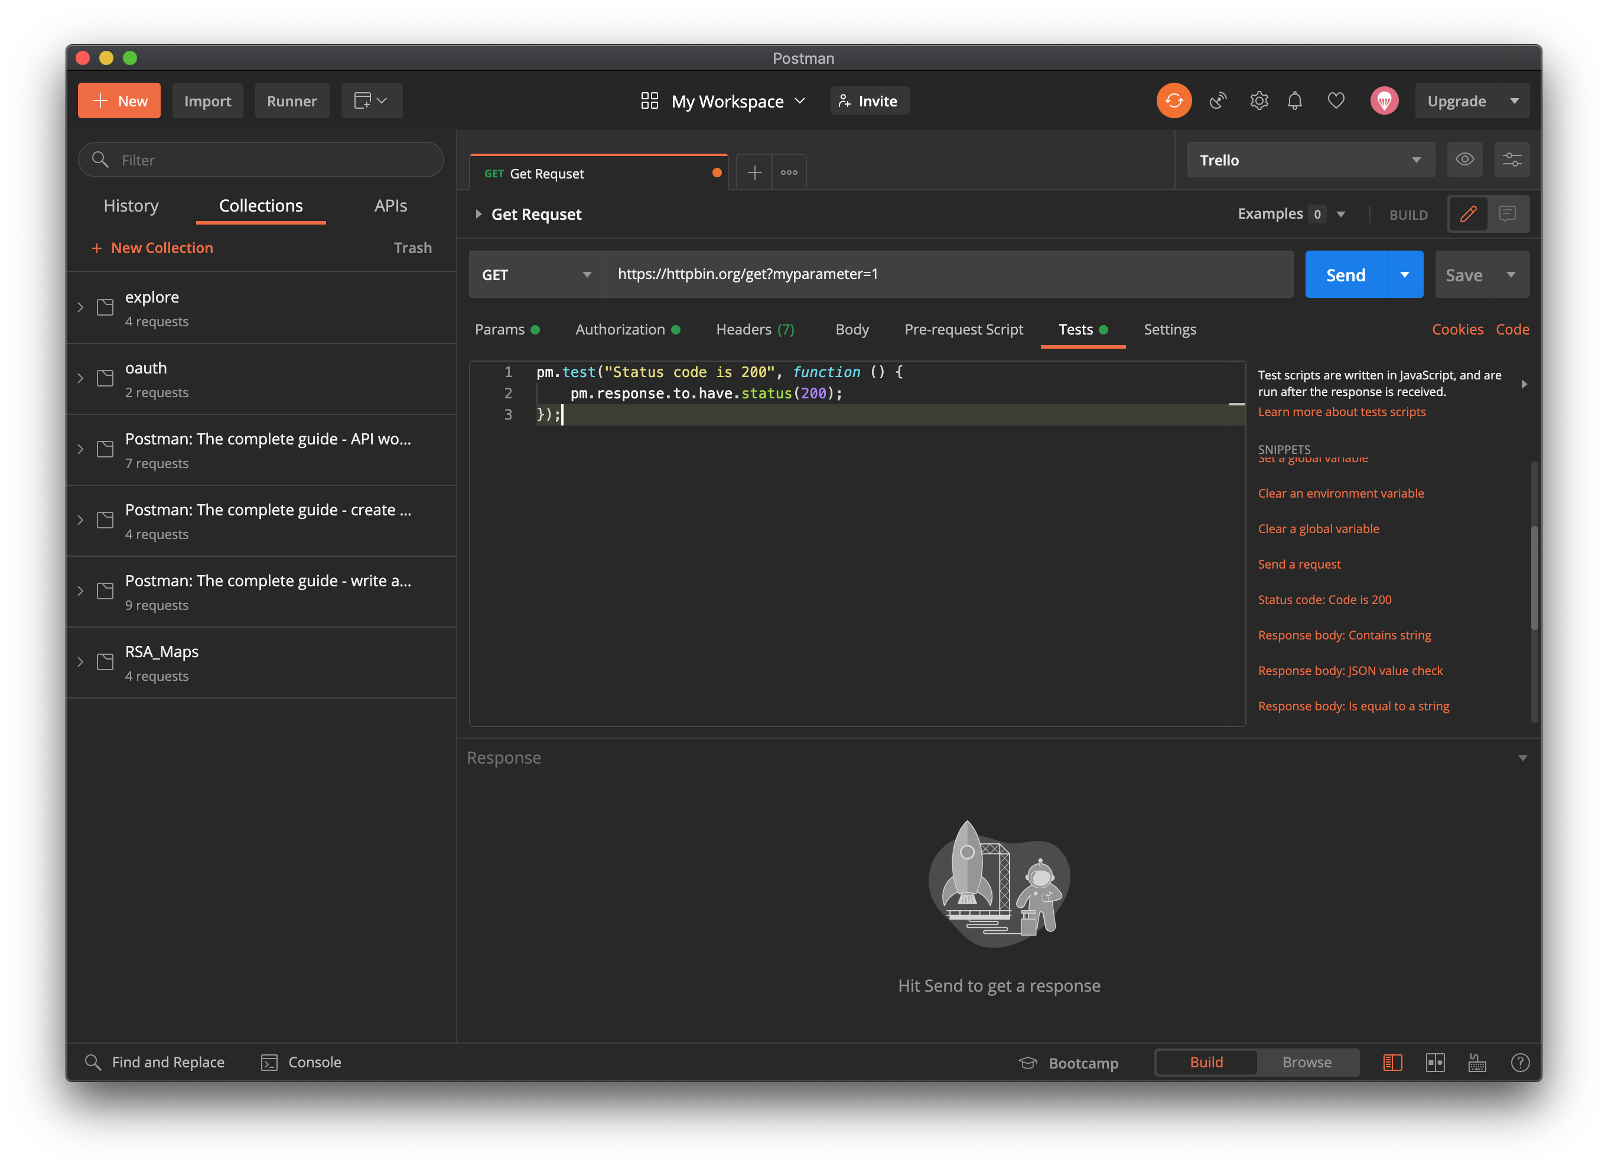Click the request URL field

949,274
